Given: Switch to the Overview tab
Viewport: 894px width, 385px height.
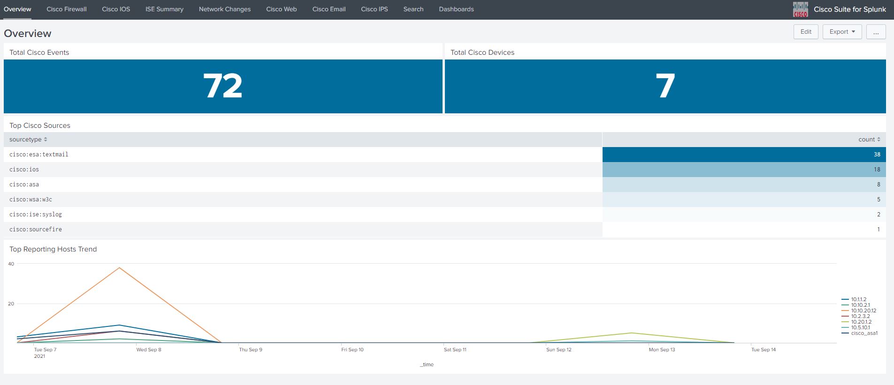Looking at the screenshot, I should coord(17,9).
